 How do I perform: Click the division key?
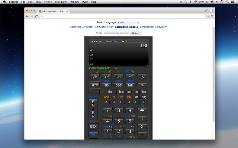[142, 118]
